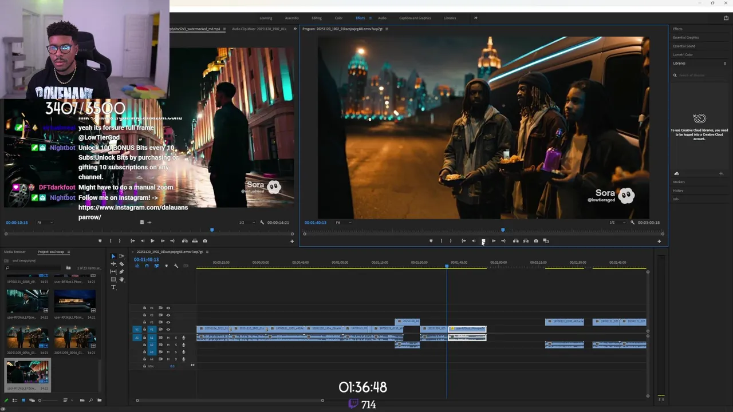This screenshot has width=733, height=412.
Task: Expand the workspace overflow chevron menu
Action: [475, 18]
